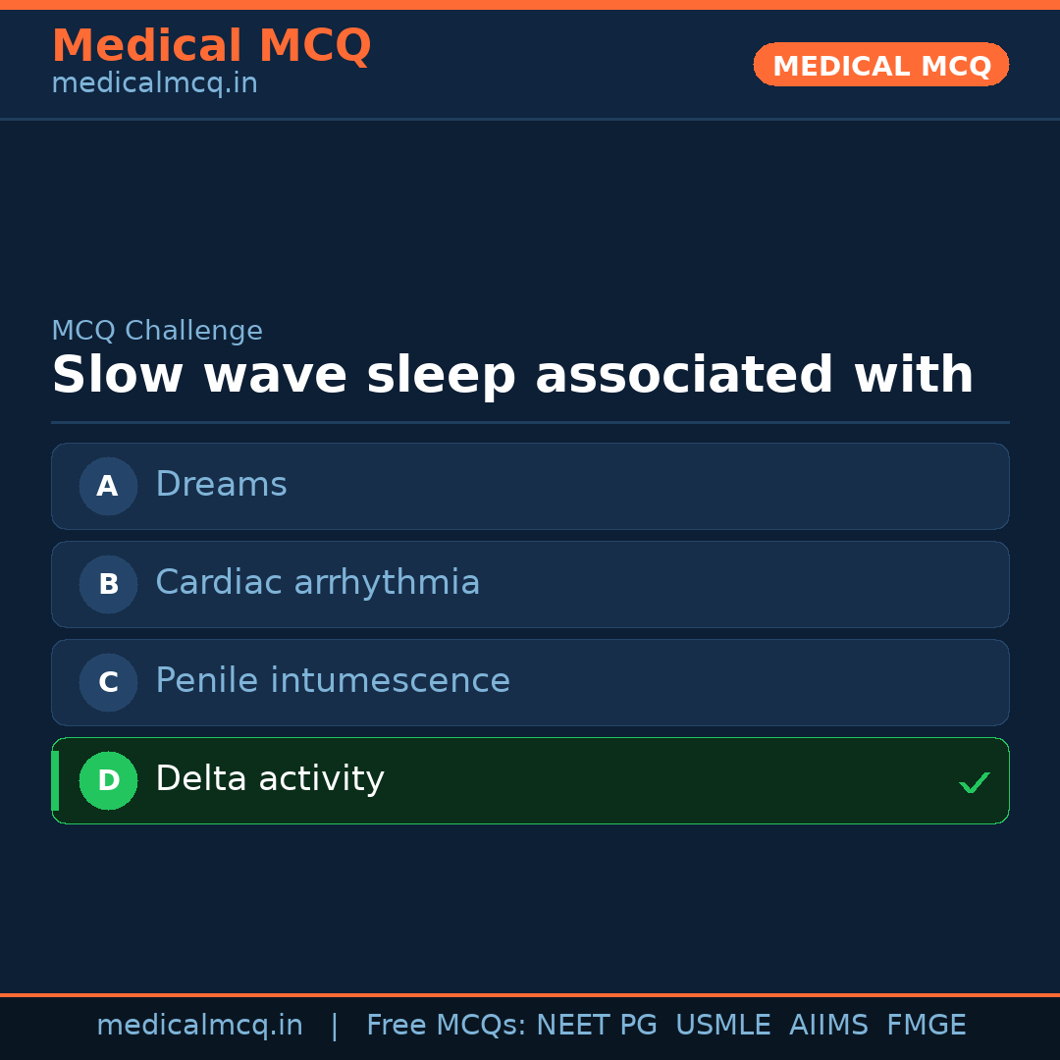Screen dimensions: 1060x1060
Task: Choose the Cardiac arrhythmia answer
Action: (x=317, y=583)
